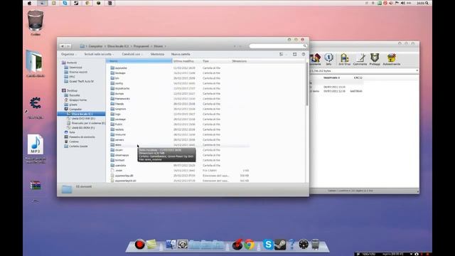The image size is (455, 256).
Task: Select the blue folder icon on the desktop
Action: coord(35,61)
